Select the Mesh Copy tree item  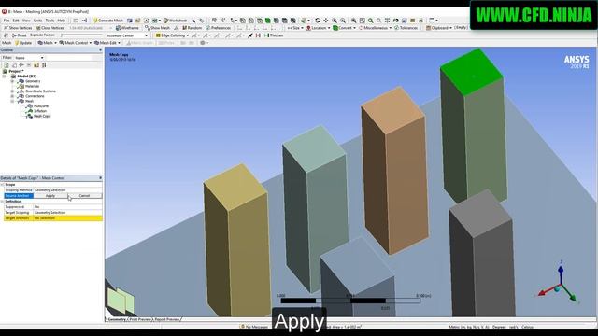pyautogui.click(x=42, y=116)
